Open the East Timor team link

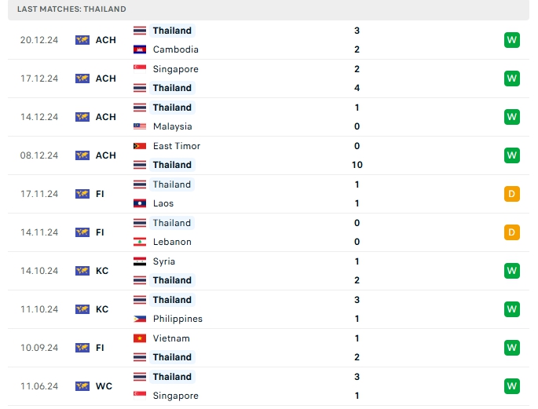(177, 146)
